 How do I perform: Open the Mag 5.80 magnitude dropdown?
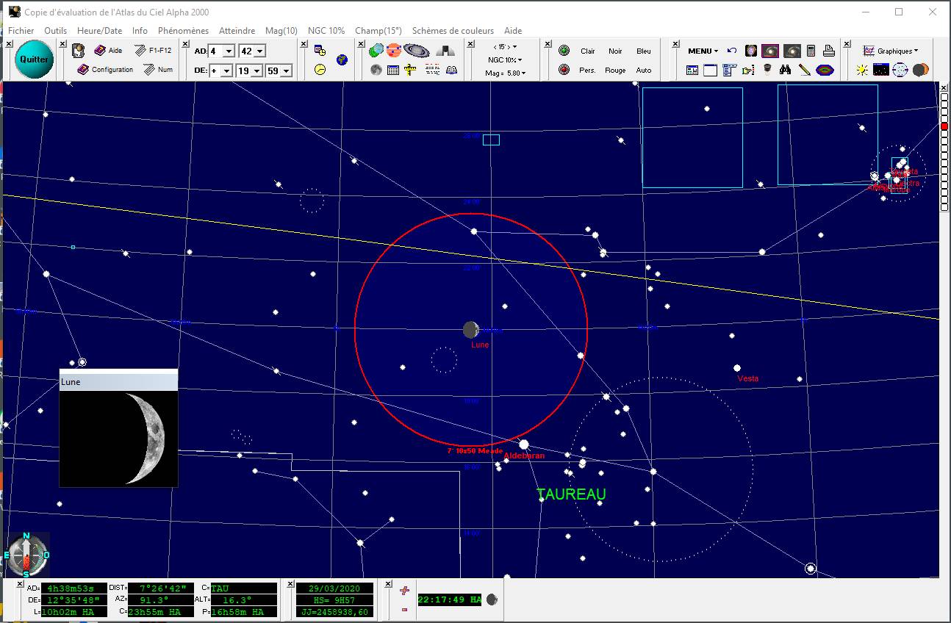pyautogui.click(x=505, y=73)
